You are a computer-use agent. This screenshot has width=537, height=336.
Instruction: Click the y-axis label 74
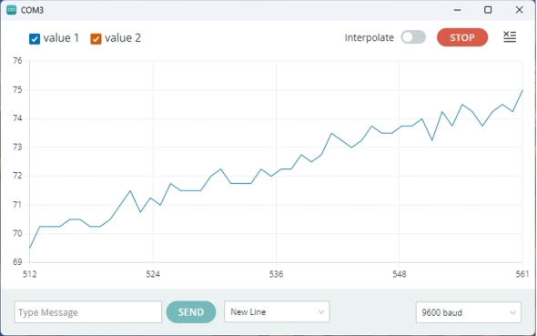coord(17,118)
